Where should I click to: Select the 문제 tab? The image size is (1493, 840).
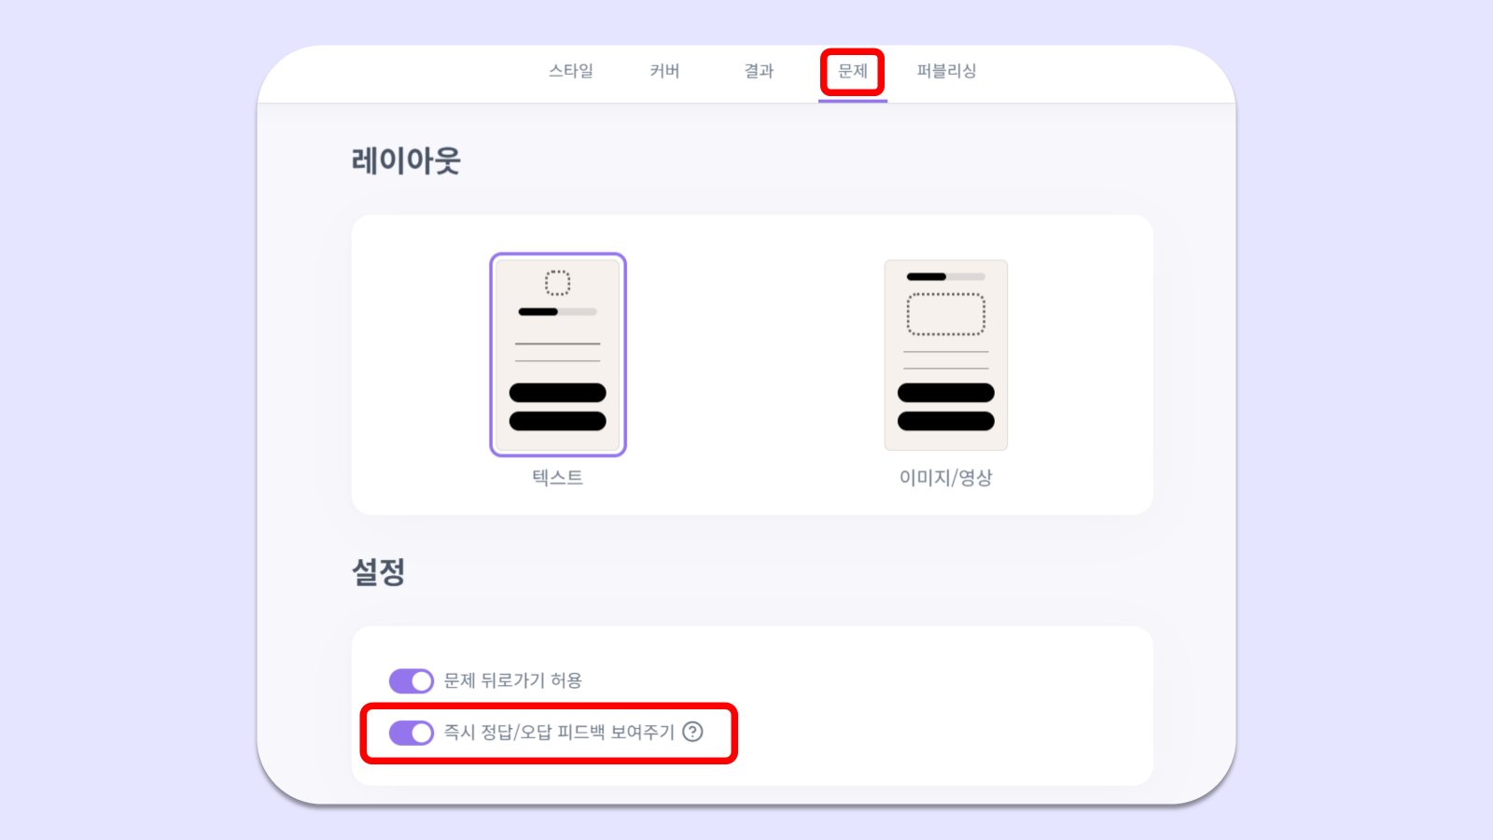coord(853,71)
